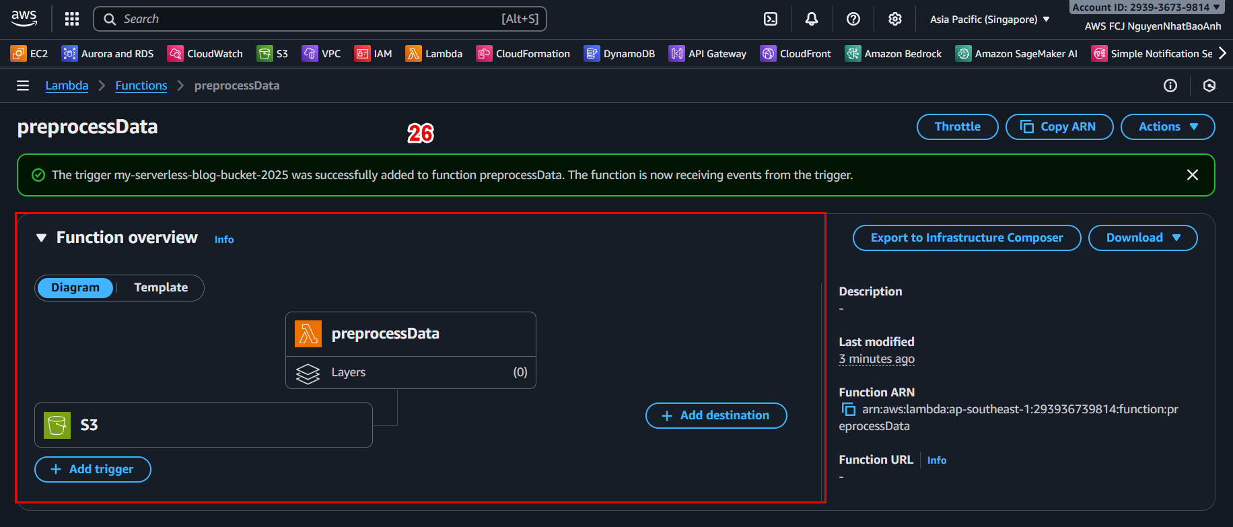Open the AWS services grid menu
Screen dimensions: 1233x527
(72, 19)
